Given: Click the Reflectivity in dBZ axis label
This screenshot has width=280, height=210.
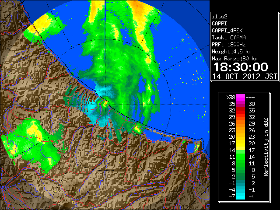Looking at the screenshot, I should coord(266,147).
